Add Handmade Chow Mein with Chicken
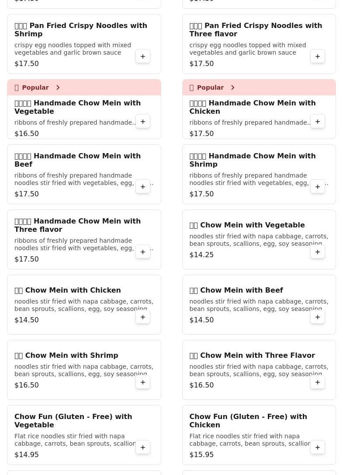 pyautogui.click(x=318, y=122)
